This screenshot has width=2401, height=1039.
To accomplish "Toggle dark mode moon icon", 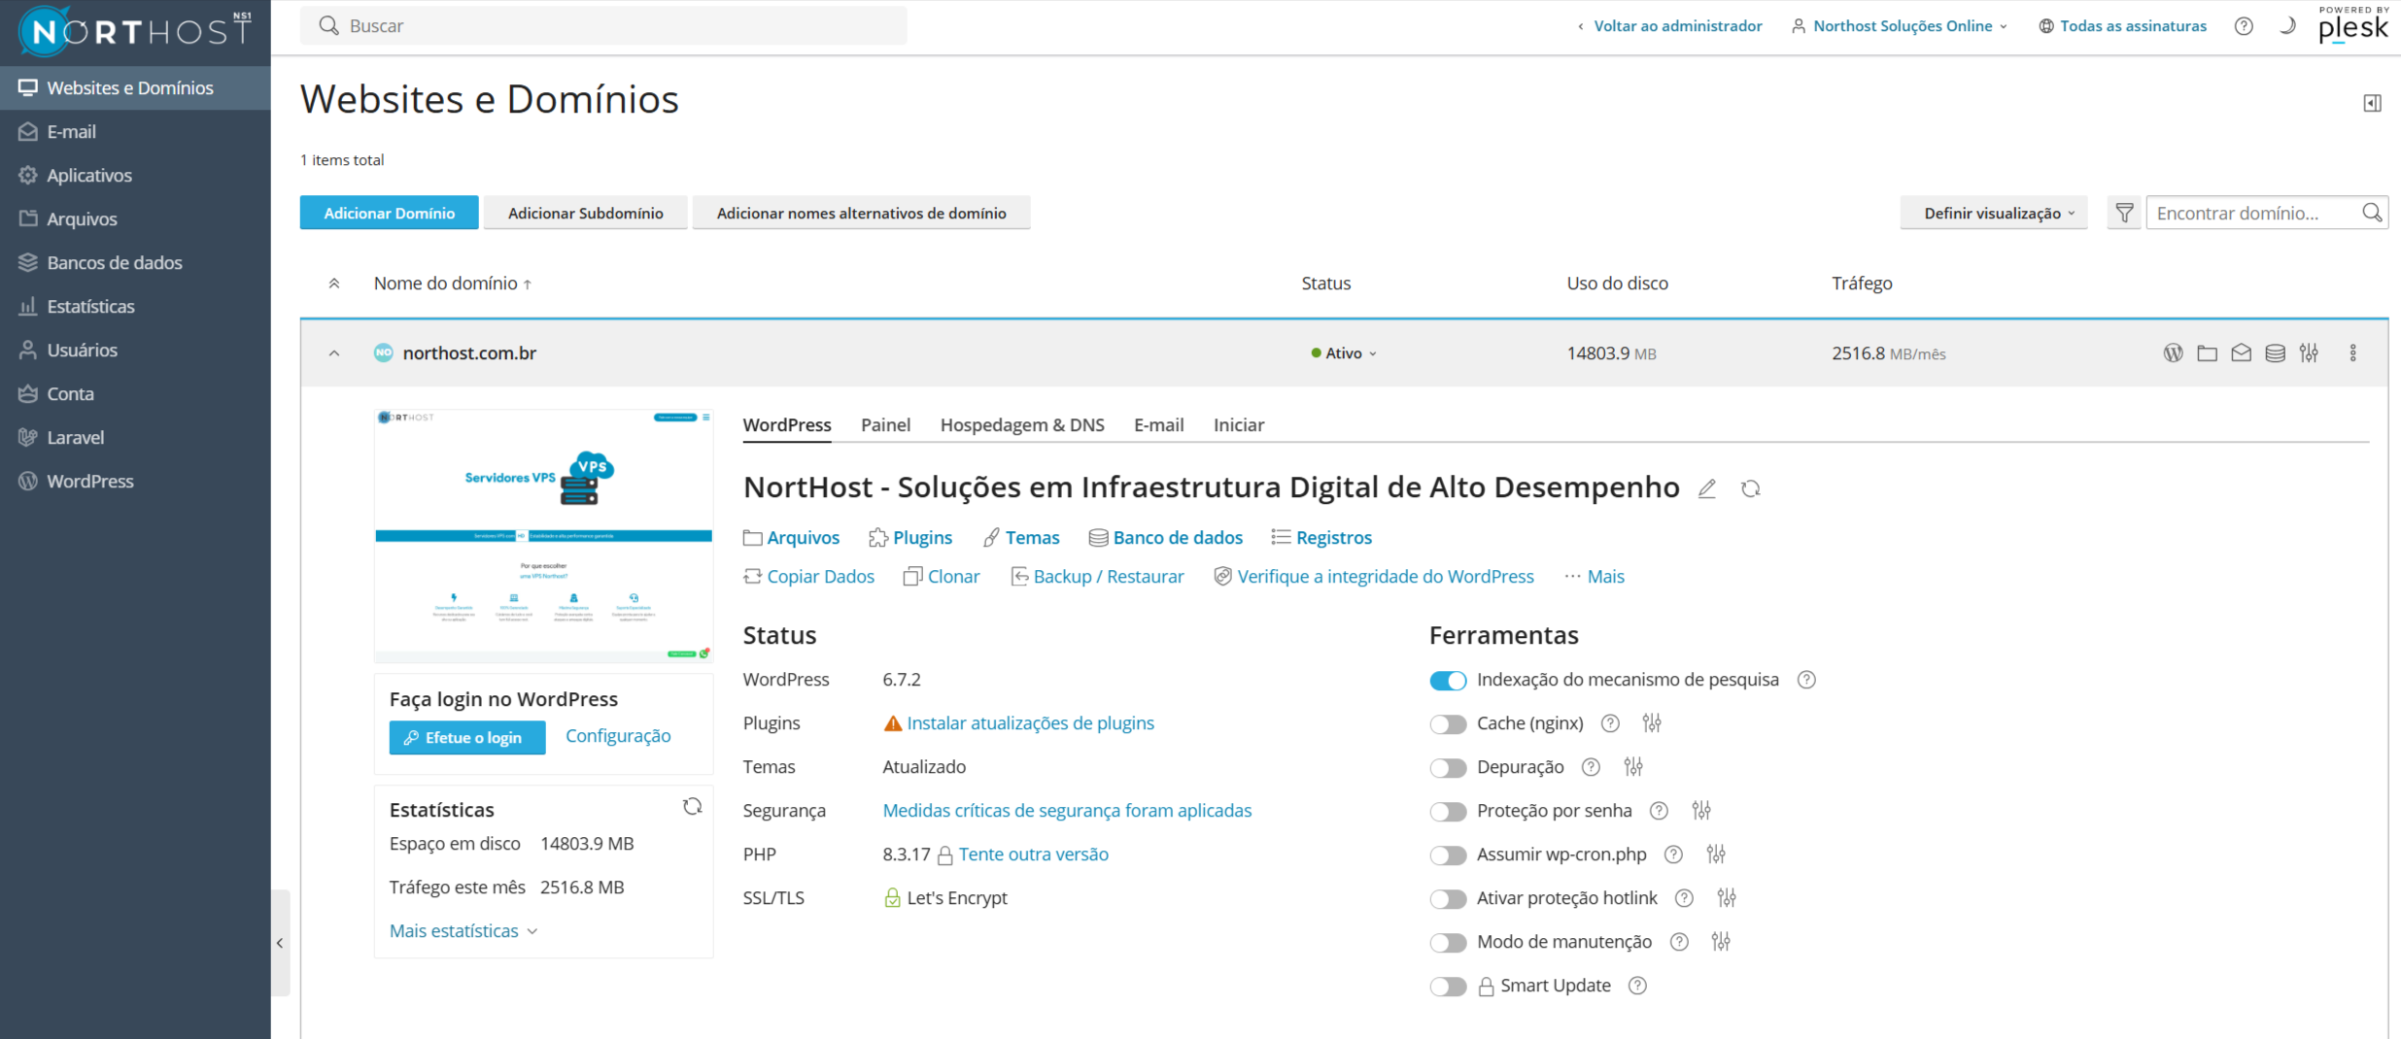I will 2286,26.
